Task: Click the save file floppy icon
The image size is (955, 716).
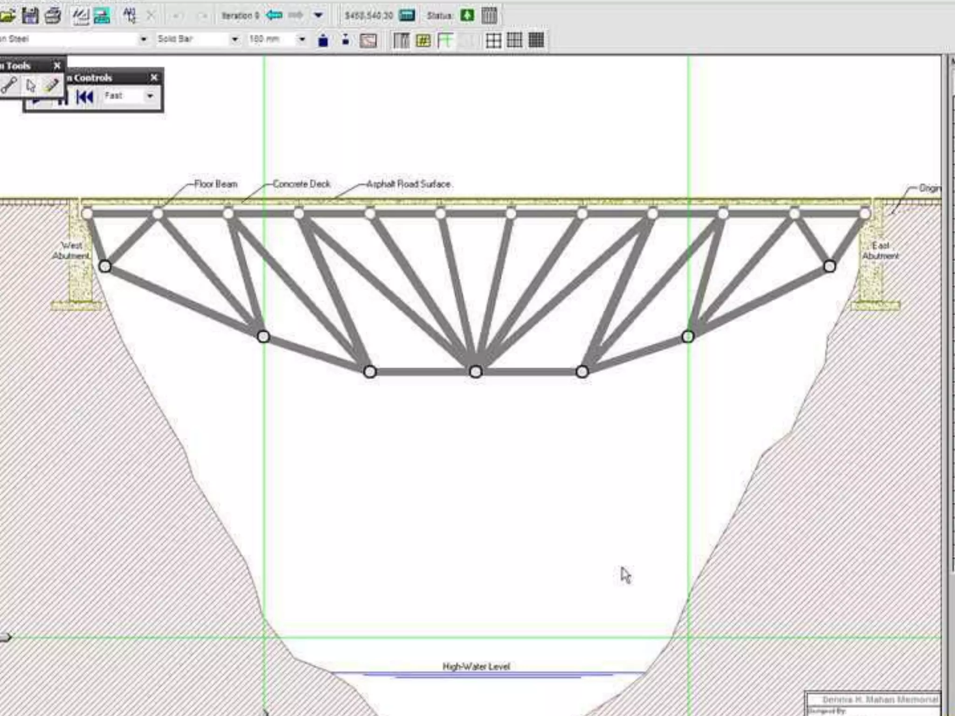Action: [30, 15]
